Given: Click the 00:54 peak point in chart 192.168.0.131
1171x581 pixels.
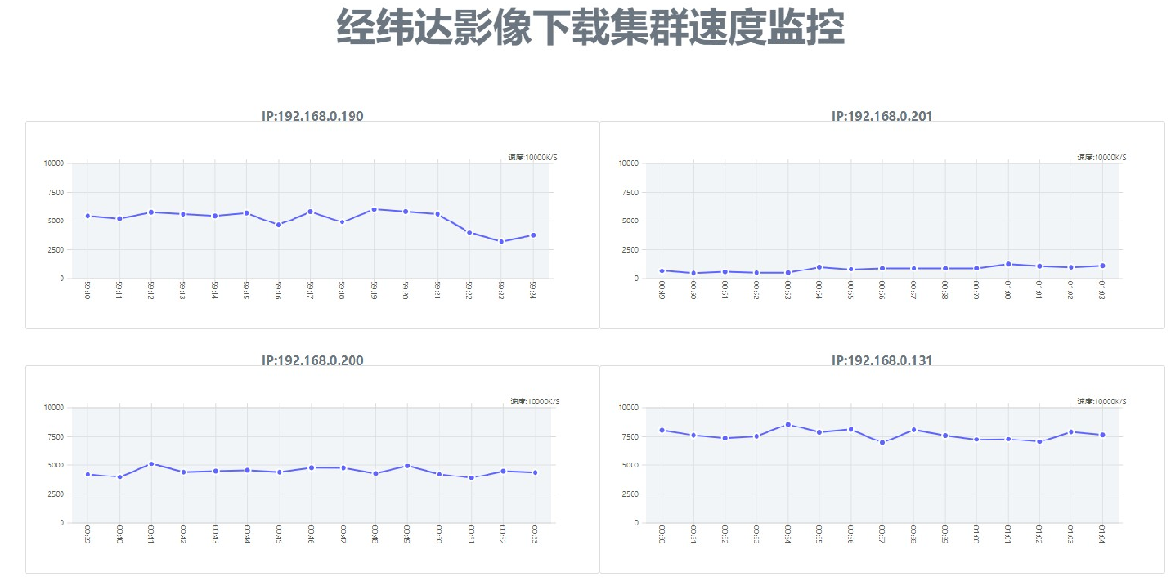Looking at the screenshot, I should [787, 425].
